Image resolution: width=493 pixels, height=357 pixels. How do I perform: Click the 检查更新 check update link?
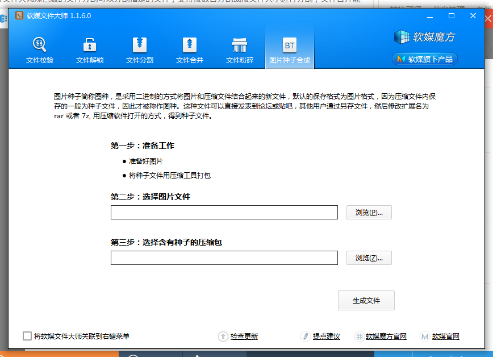(244, 337)
